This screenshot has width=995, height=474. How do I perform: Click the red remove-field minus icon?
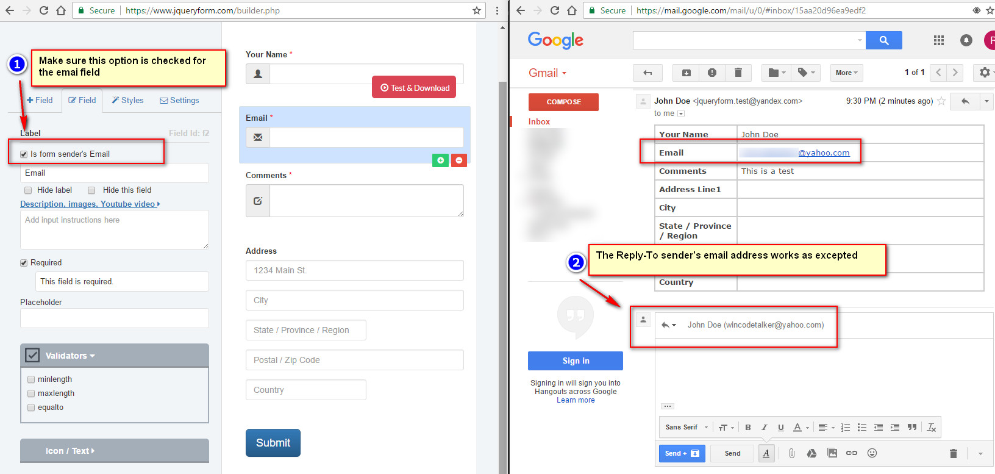459,160
